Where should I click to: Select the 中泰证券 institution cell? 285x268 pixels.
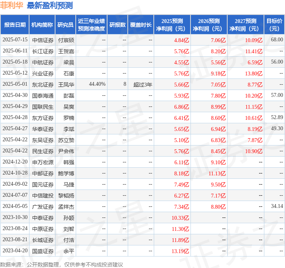click(43, 218)
